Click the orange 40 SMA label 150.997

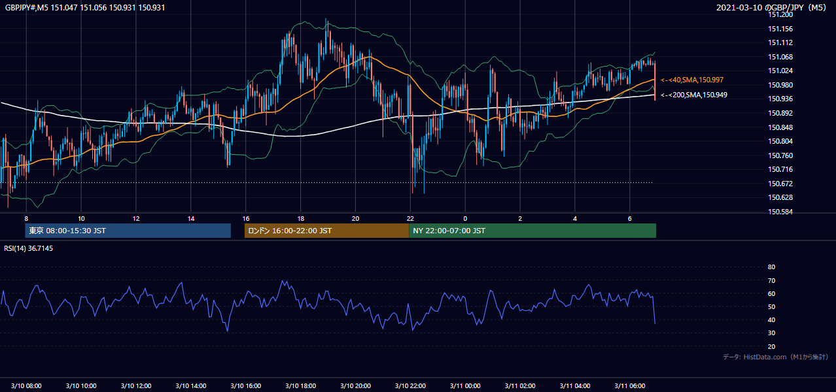[x=692, y=80]
